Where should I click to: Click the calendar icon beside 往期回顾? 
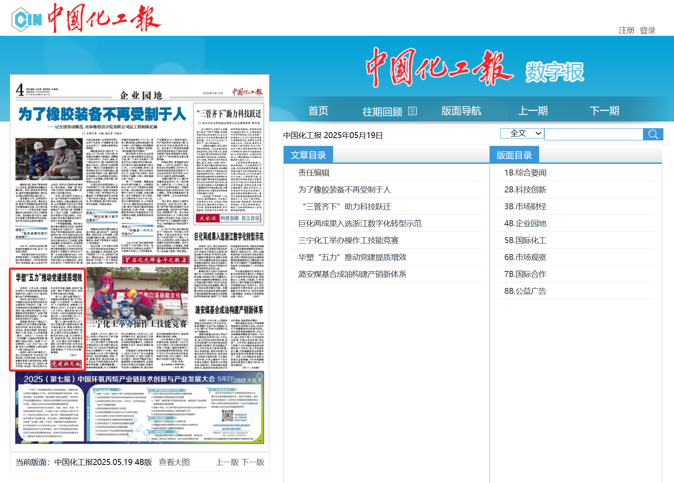[x=412, y=111]
